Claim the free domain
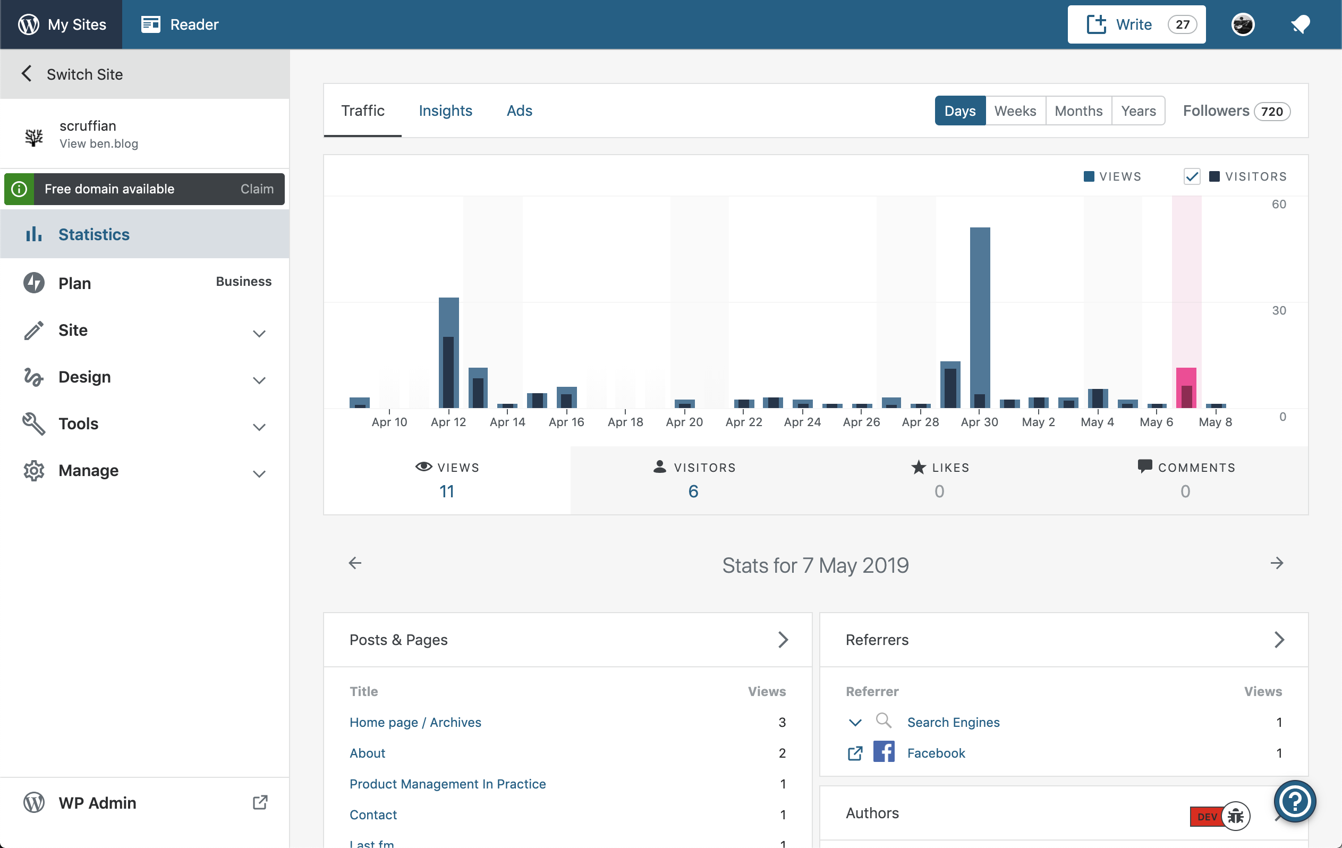Image resolution: width=1342 pixels, height=848 pixels. pos(257,189)
